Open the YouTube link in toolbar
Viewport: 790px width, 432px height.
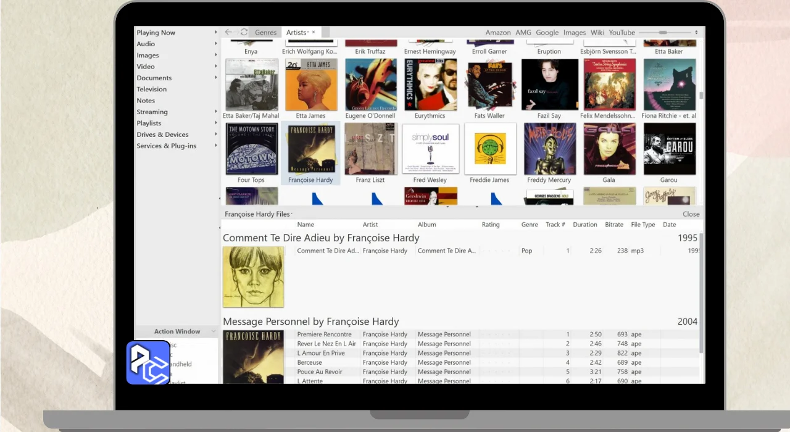[x=622, y=33]
